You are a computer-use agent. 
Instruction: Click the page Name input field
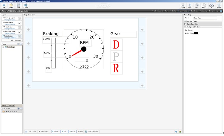pyautogui.click(x=205, y=18)
